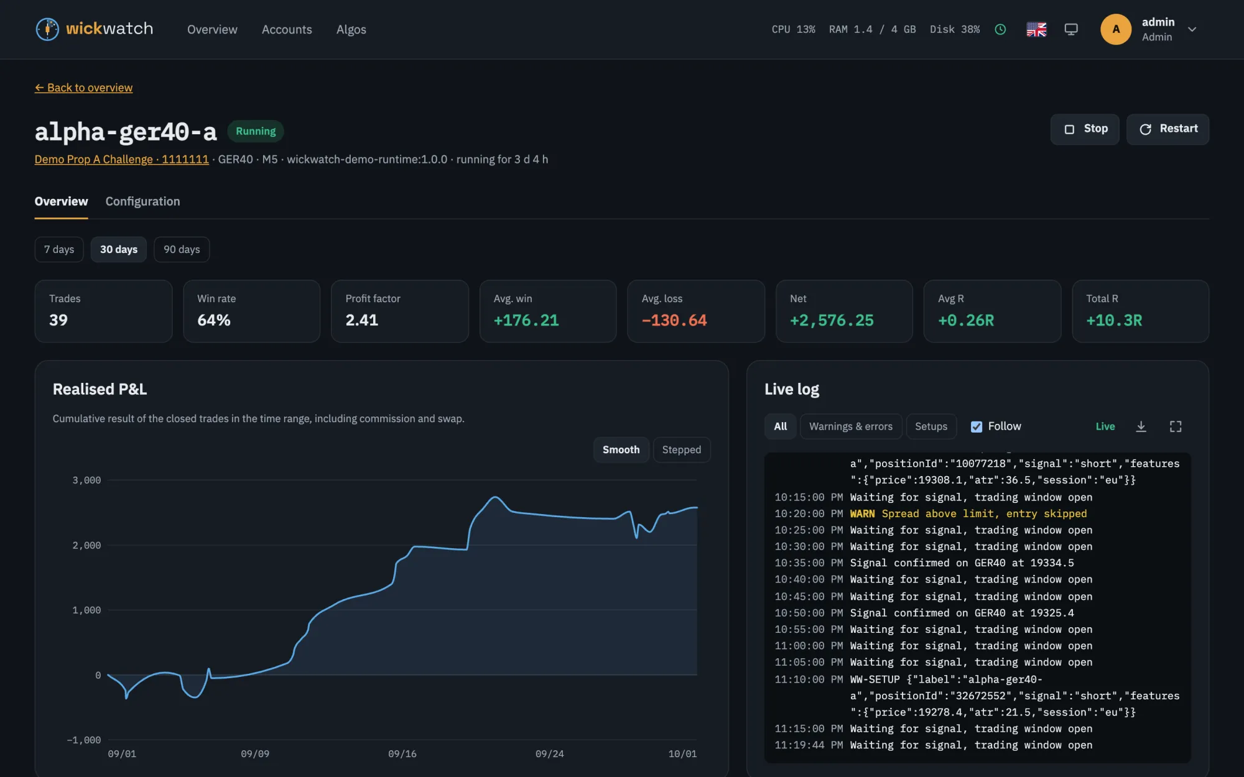1244x777 pixels.
Task: Click the Profit factor 2.41 card
Action: point(399,311)
